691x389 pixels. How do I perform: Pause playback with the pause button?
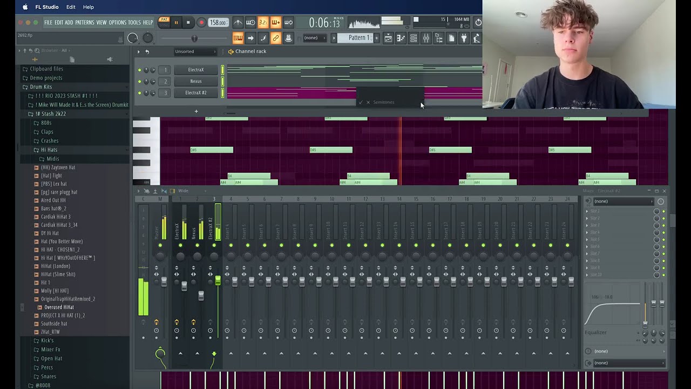pyautogui.click(x=176, y=23)
